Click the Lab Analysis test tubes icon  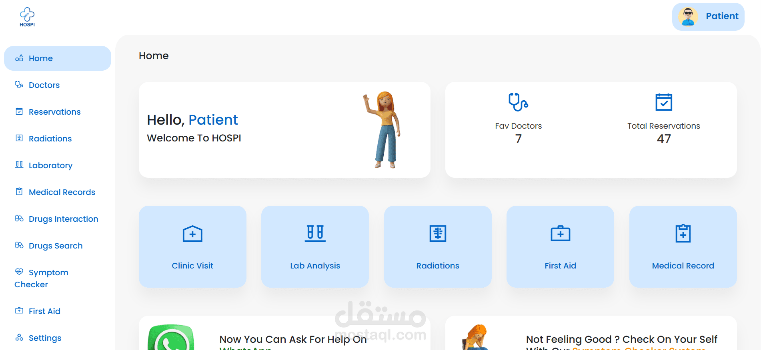coord(315,233)
